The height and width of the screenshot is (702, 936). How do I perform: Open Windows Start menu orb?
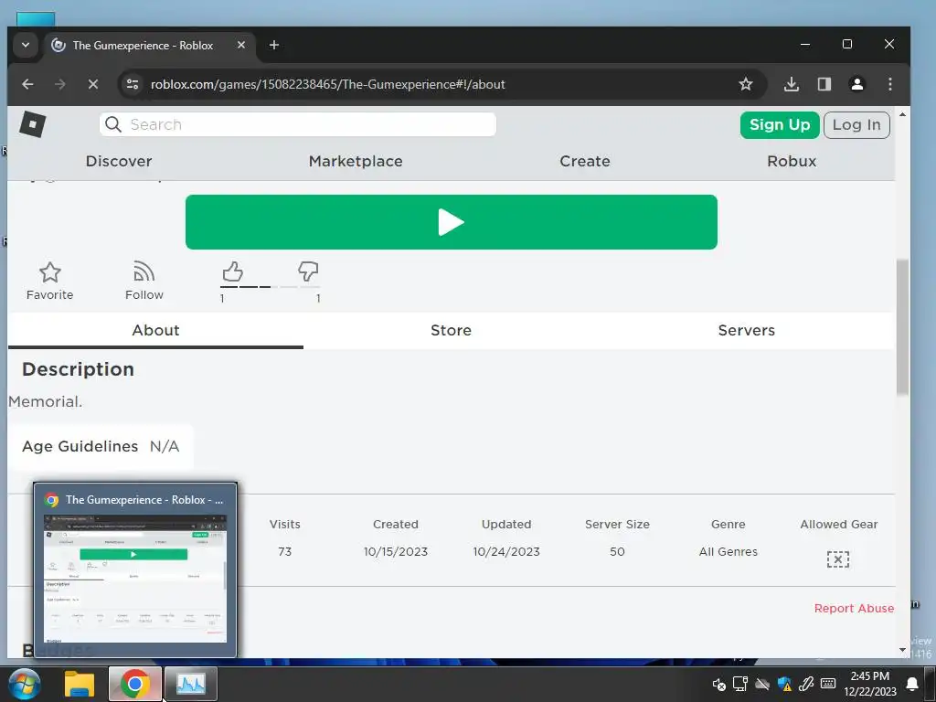(x=25, y=684)
